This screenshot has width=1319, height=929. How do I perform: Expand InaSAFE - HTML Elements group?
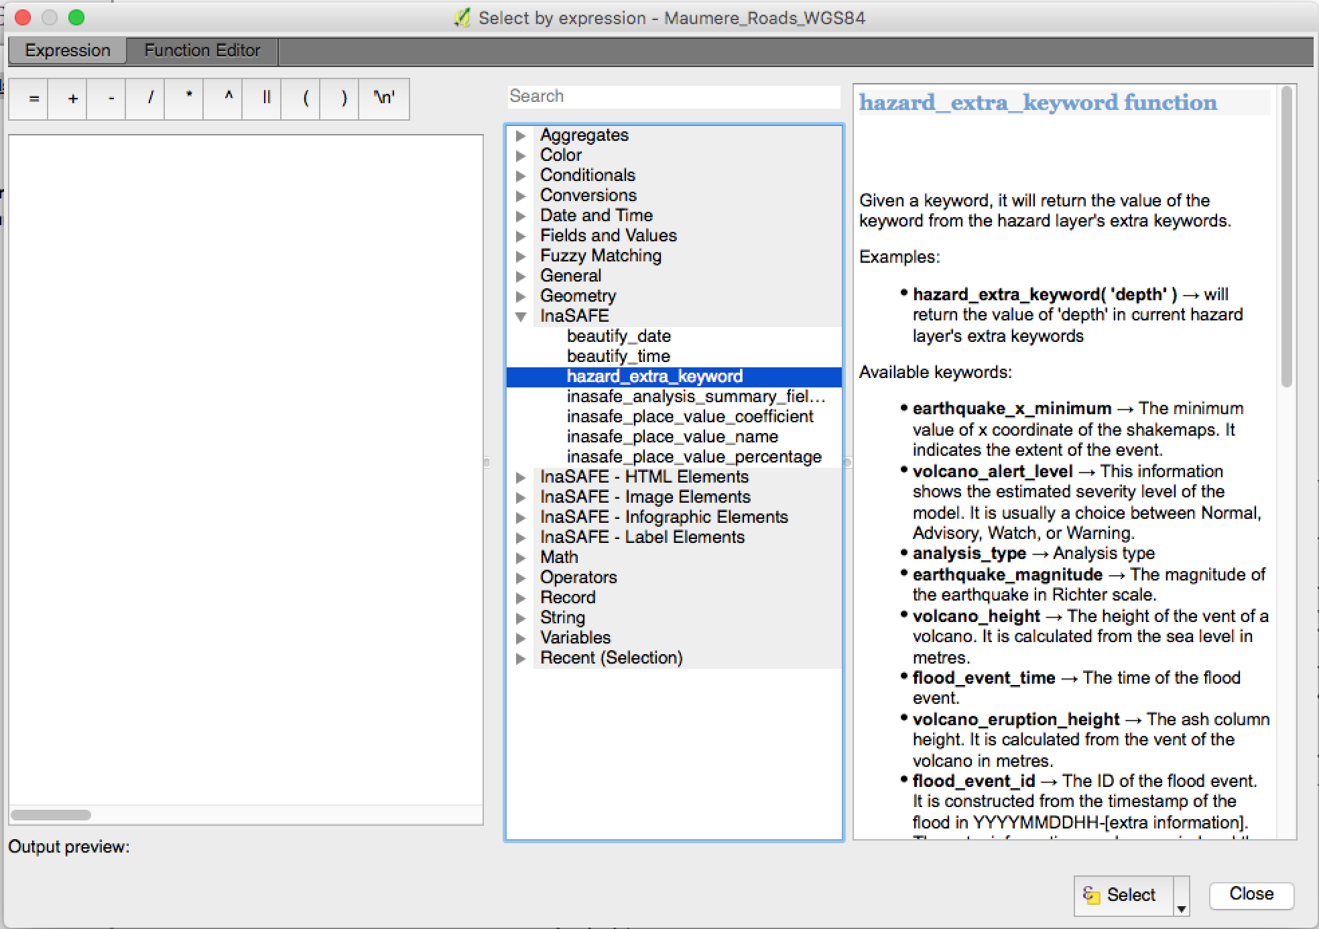(x=521, y=477)
